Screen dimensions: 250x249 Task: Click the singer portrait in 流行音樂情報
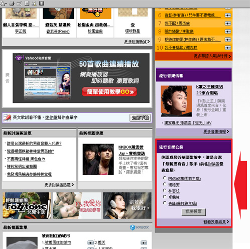pyautogui.click(x=176, y=101)
